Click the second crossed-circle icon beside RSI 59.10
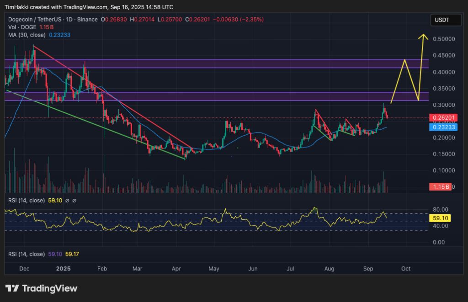The height and width of the screenshot is (302, 468). [74, 201]
